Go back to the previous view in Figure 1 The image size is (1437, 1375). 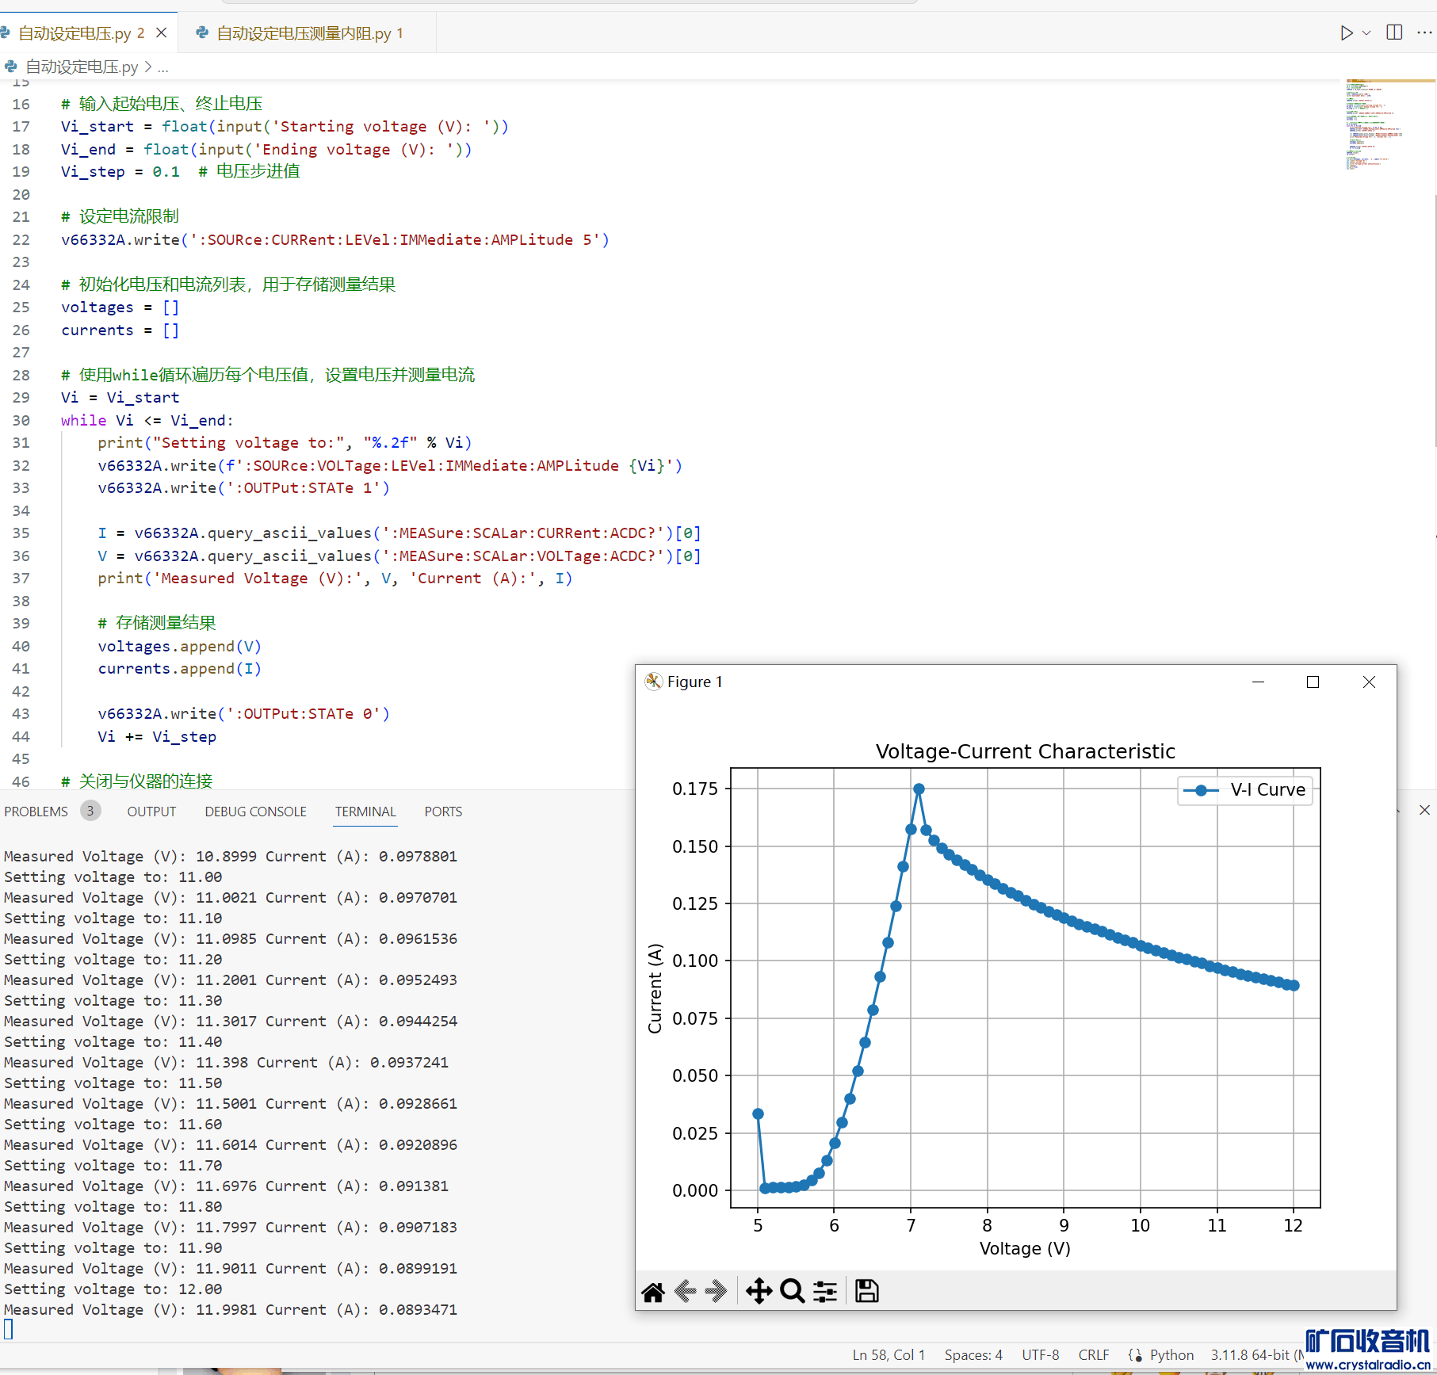686,1292
